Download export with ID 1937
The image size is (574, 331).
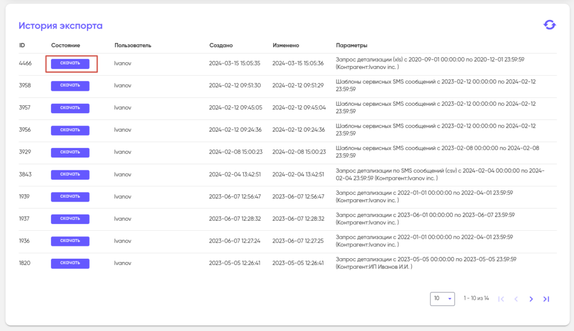[x=70, y=218]
